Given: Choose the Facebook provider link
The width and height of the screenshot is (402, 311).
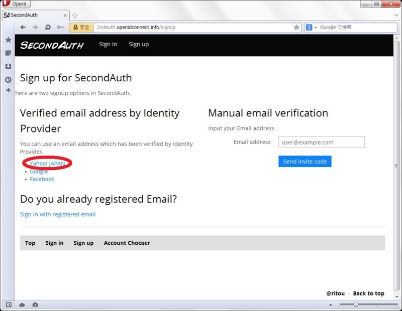Looking at the screenshot, I should (x=42, y=179).
